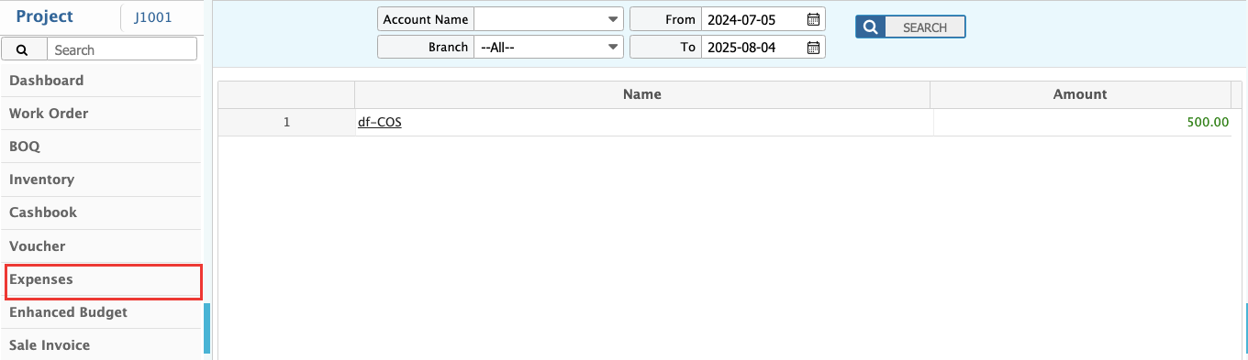Click the sidebar vertical scrollbar thumb
This screenshot has width=1248, height=360.
(x=206, y=329)
